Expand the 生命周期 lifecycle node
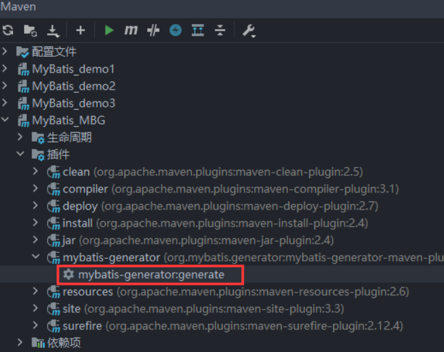The width and height of the screenshot is (444, 352). [21, 138]
